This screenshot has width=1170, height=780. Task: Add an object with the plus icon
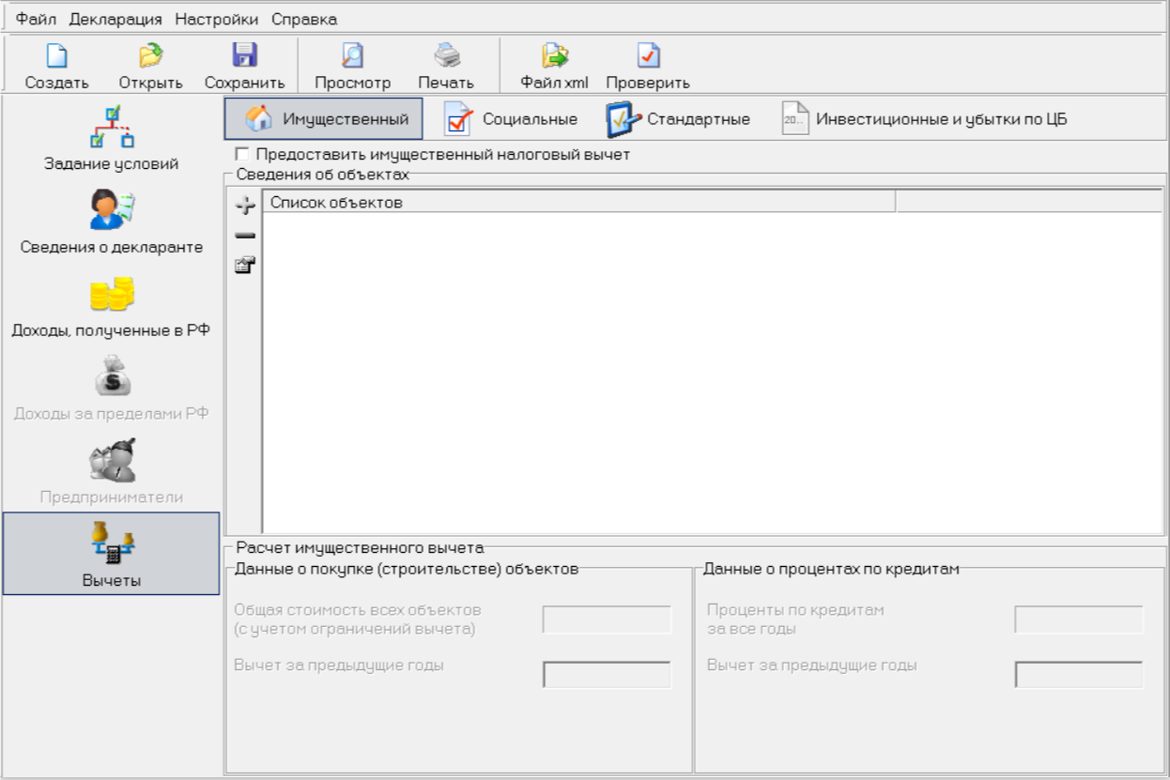click(245, 205)
